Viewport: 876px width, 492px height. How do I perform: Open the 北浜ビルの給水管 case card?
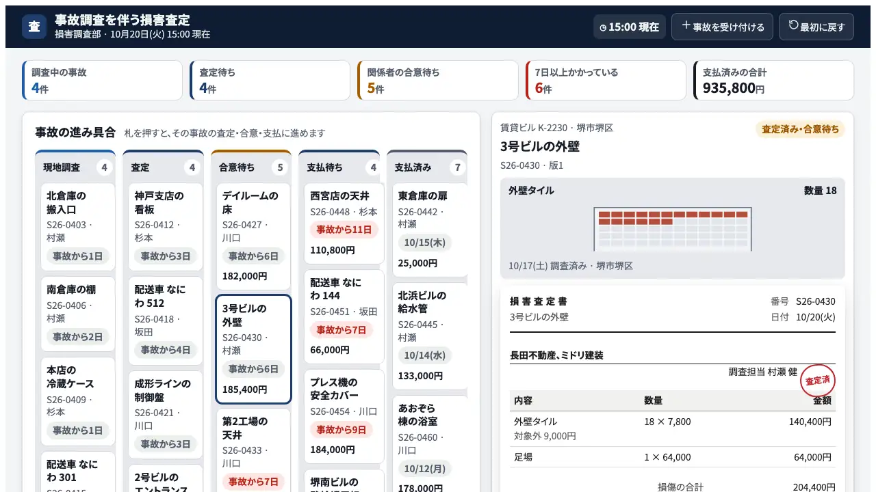click(x=430, y=336)
